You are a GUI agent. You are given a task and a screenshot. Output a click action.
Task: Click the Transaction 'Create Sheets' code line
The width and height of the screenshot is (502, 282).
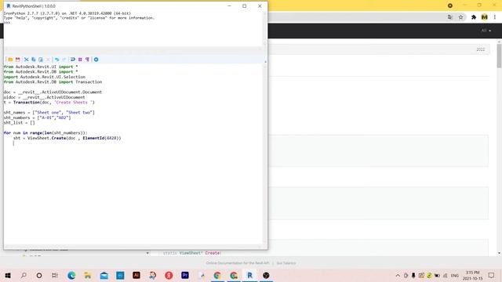pos(49,103)
